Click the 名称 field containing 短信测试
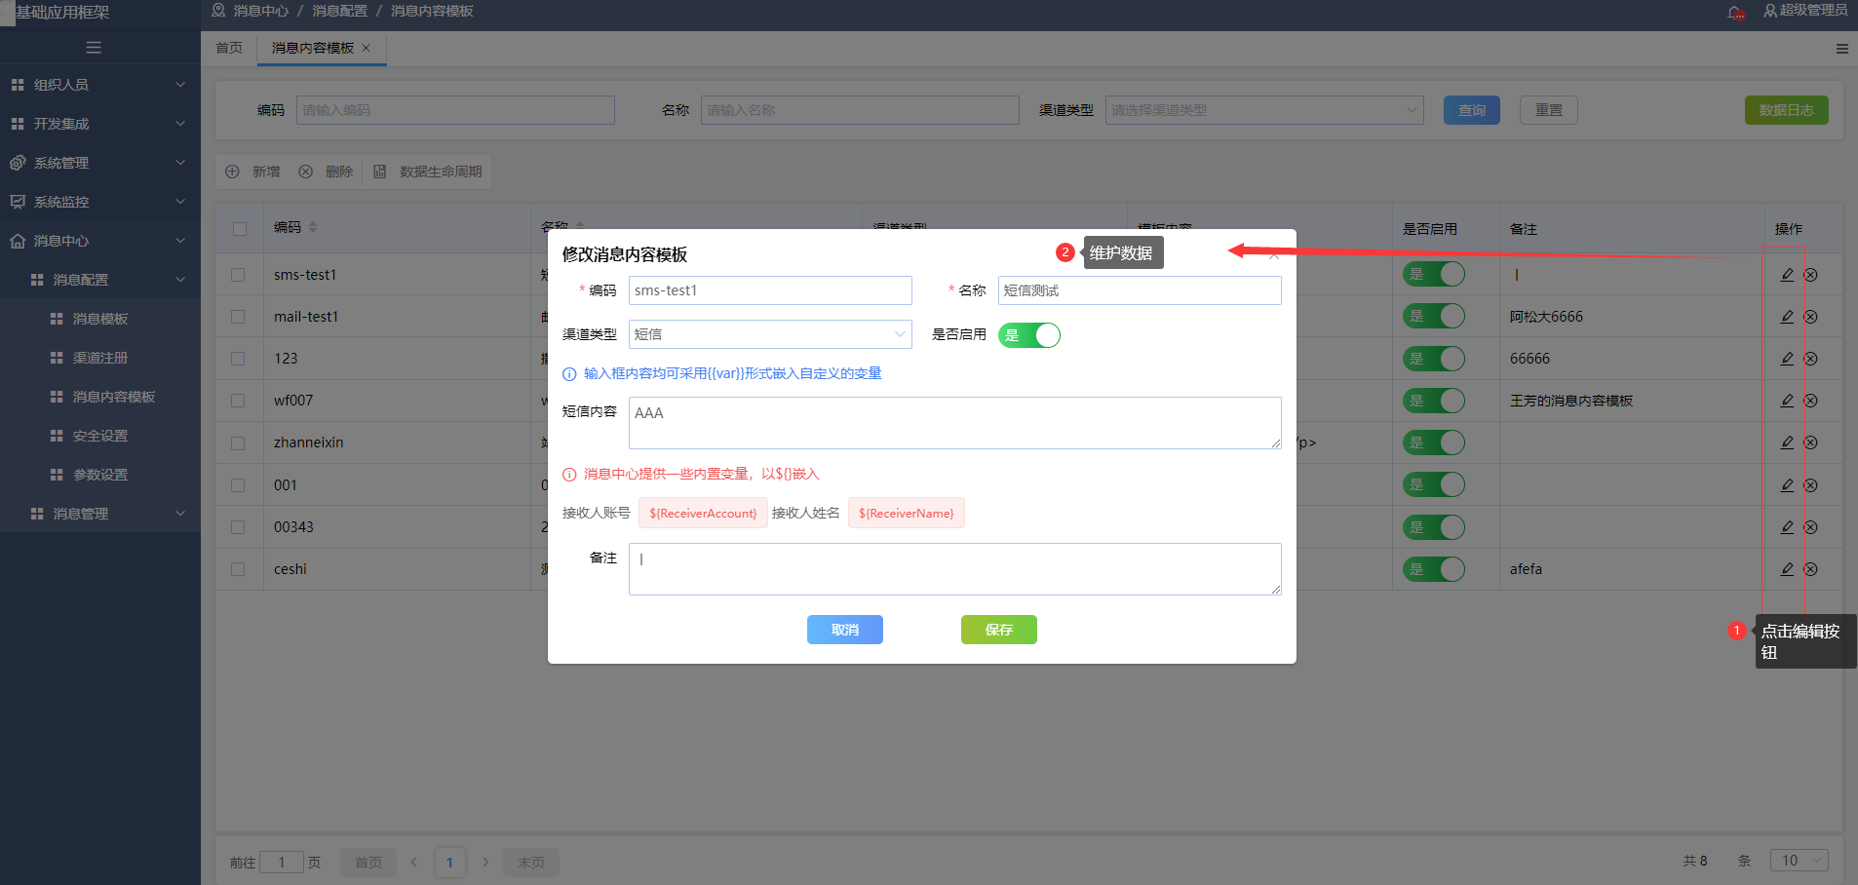Viewport: 1858px width, 885px height. [x=1140, y=290]
